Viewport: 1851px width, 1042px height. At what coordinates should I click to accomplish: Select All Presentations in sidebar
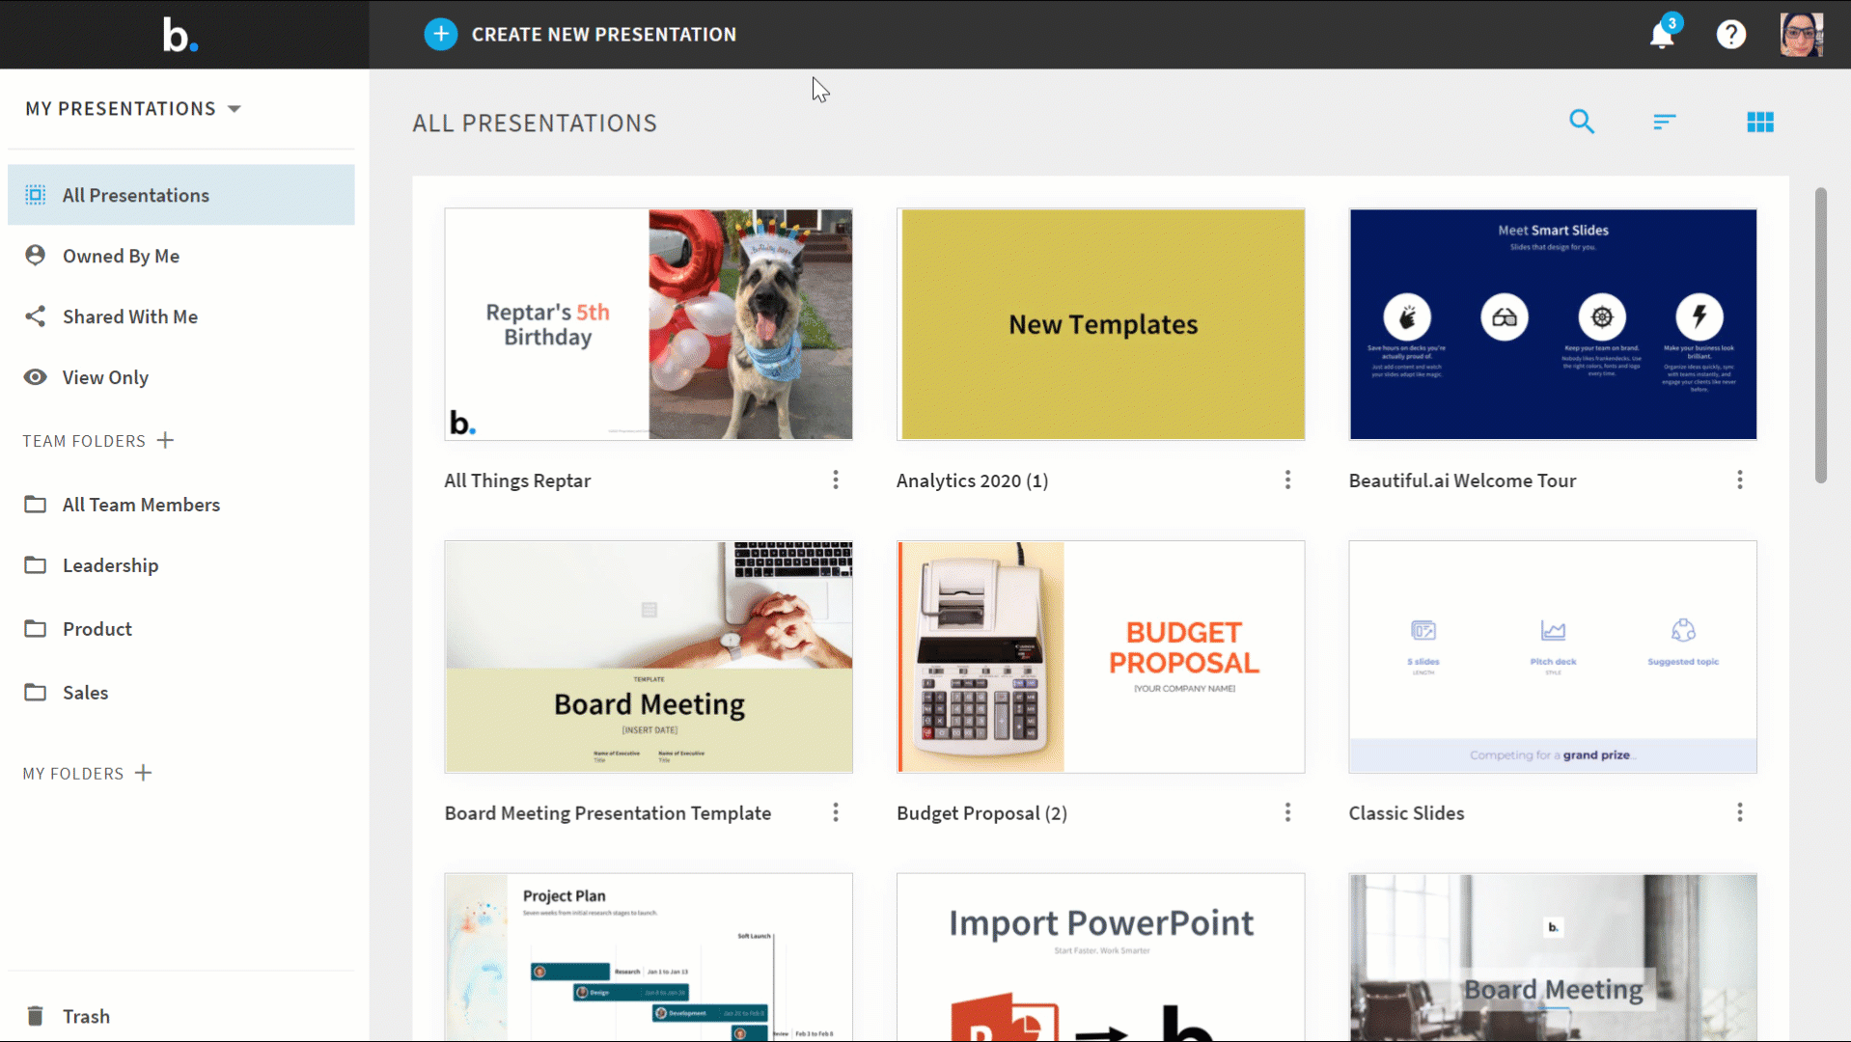181,195
